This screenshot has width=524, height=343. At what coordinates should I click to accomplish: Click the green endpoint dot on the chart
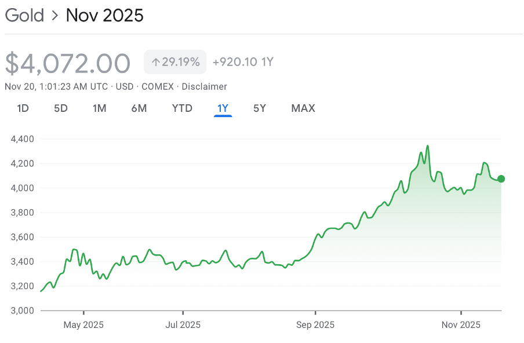click(501, 179)
